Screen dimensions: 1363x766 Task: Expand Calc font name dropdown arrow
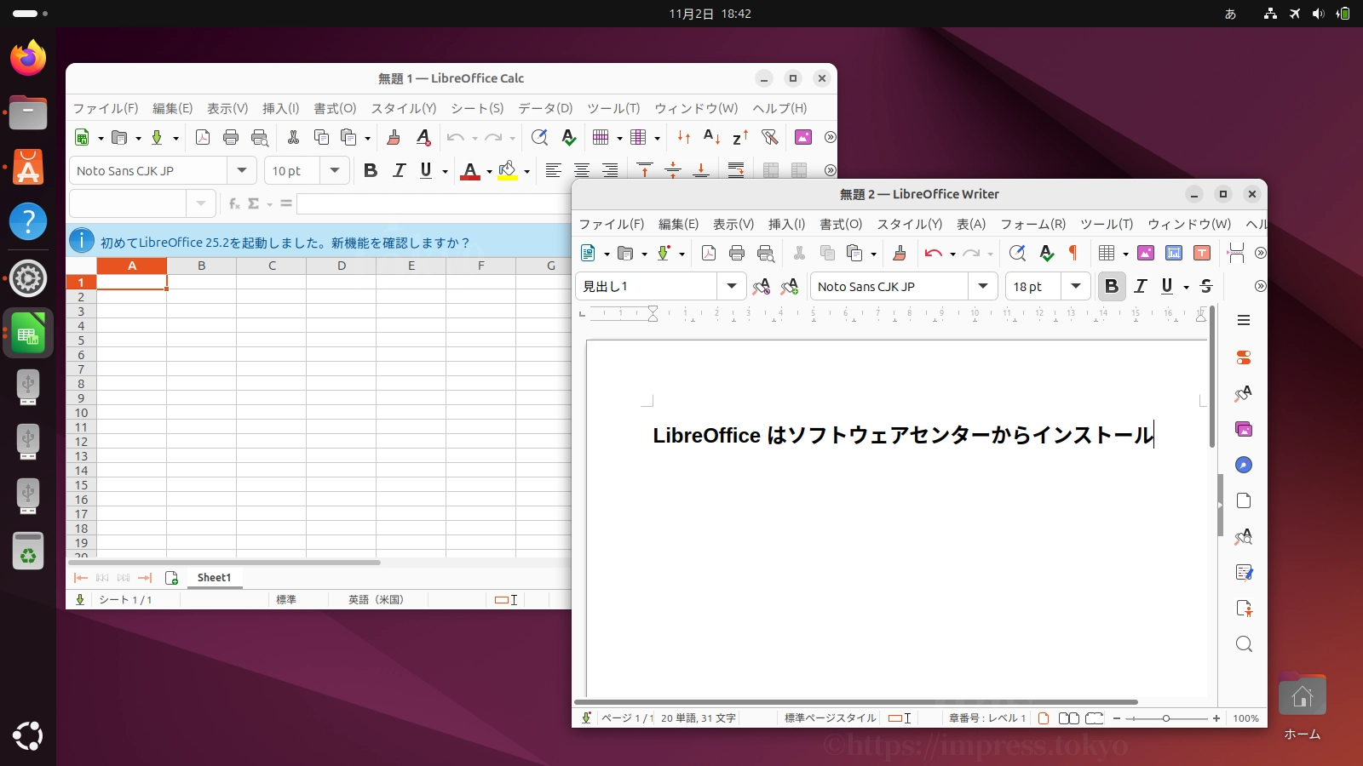[242, 170]
